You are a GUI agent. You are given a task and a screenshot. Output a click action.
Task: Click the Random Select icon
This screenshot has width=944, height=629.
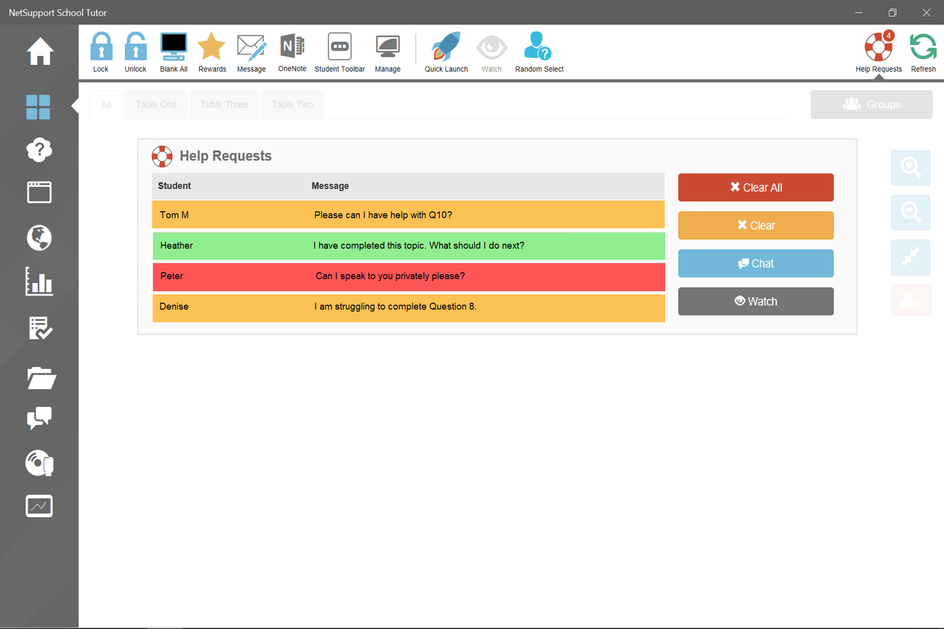point(539,47)
